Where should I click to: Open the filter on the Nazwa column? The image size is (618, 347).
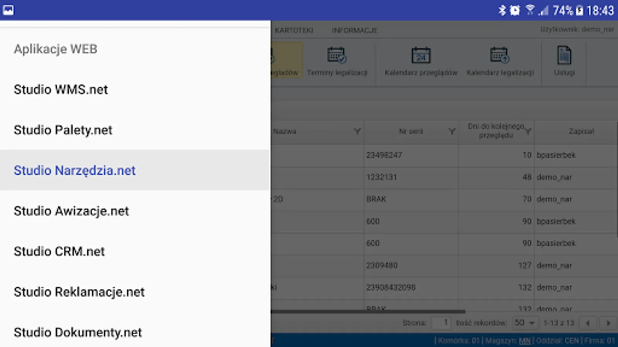tap(357, 131)
